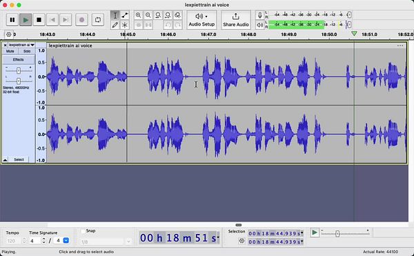Open the Audio Setup menu

coord(201,20)
